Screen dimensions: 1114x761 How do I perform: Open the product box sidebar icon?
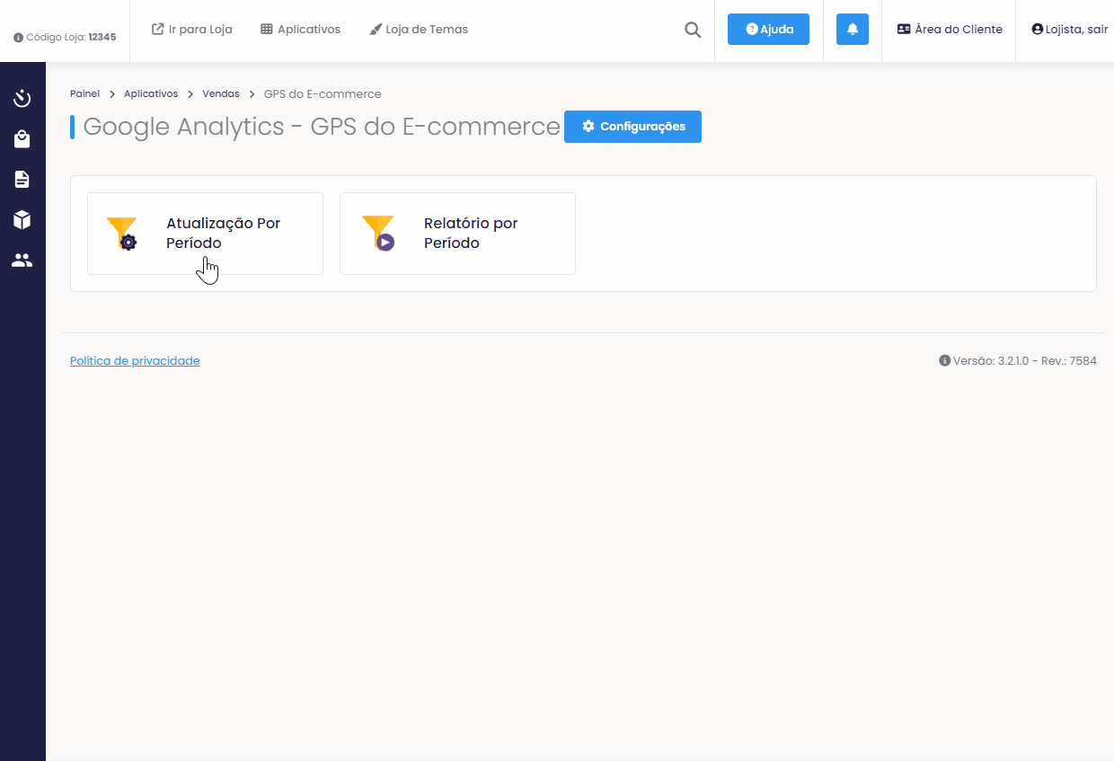[22, 220]
